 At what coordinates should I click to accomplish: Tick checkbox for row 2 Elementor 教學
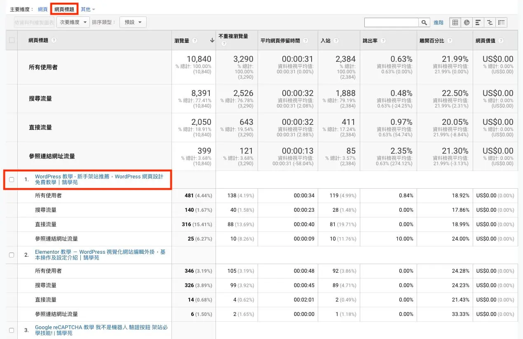pyautogui.click(x=12, y=255)
